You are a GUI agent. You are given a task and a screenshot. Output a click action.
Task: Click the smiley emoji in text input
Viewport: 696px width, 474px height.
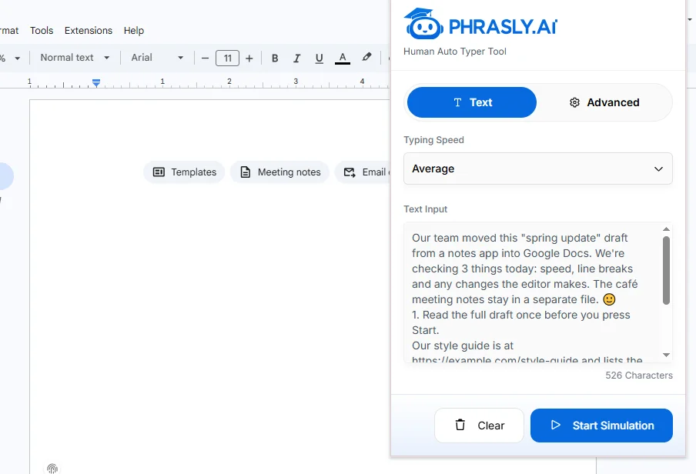point(609,299)
